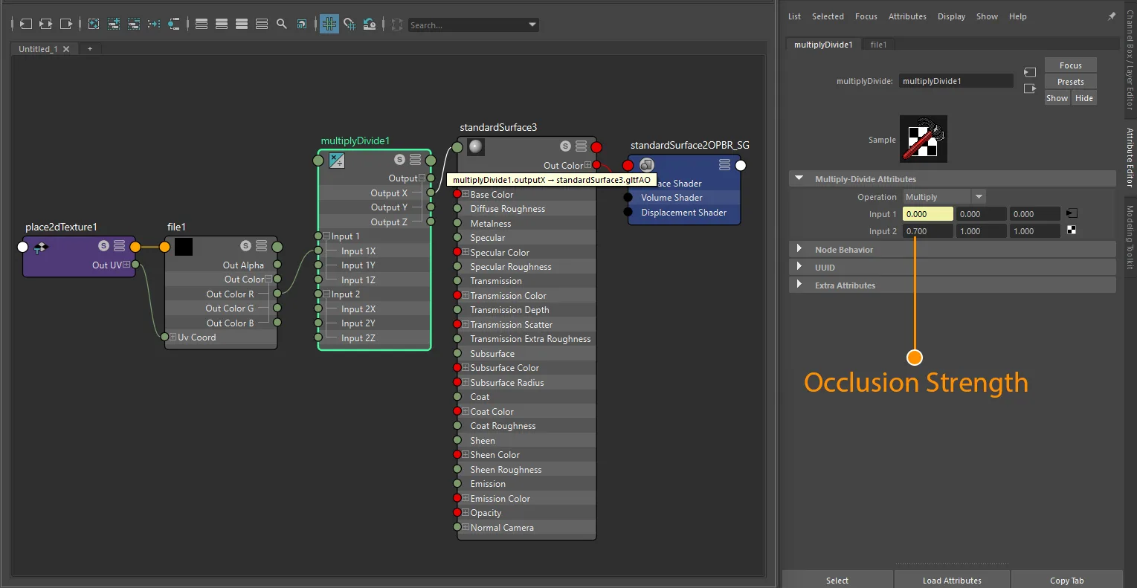
Task: Click the Load Attributes button
Action: coord(952,580)
